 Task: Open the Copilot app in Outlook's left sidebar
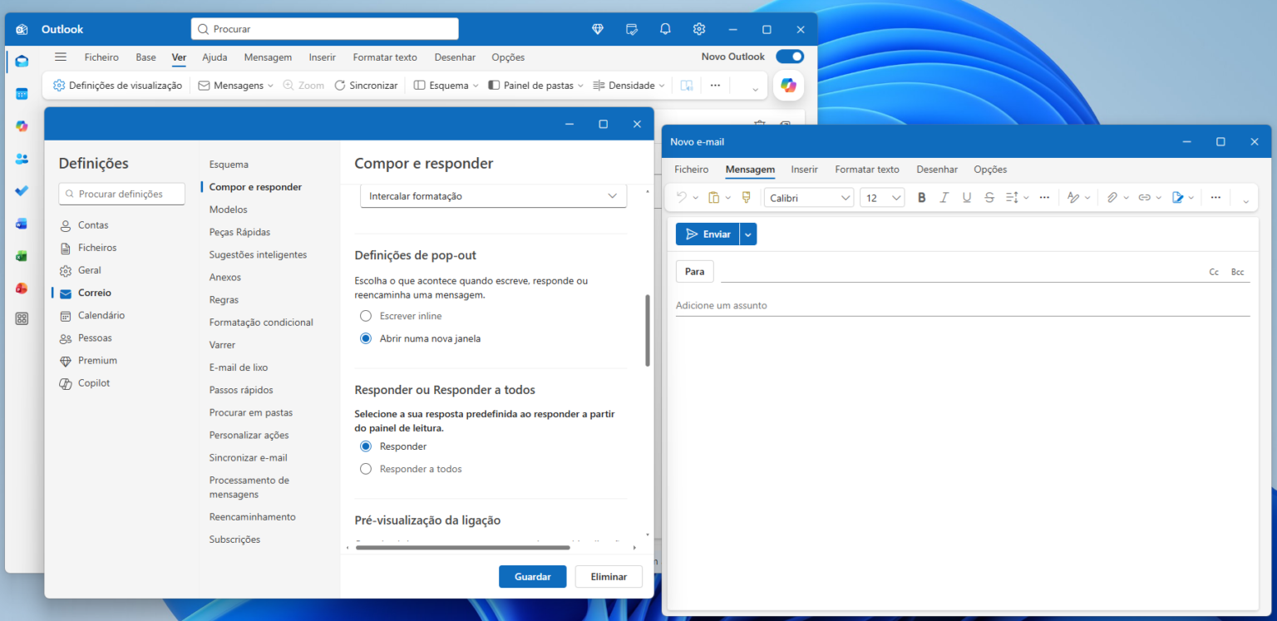tap(22, 126)
